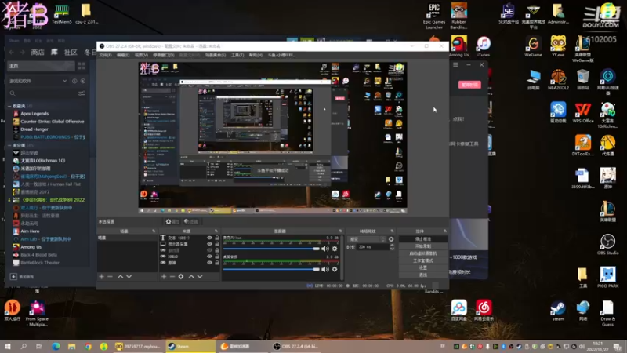
Task: Open WeGame desktop icon
Action: click(x=533, y=46)
